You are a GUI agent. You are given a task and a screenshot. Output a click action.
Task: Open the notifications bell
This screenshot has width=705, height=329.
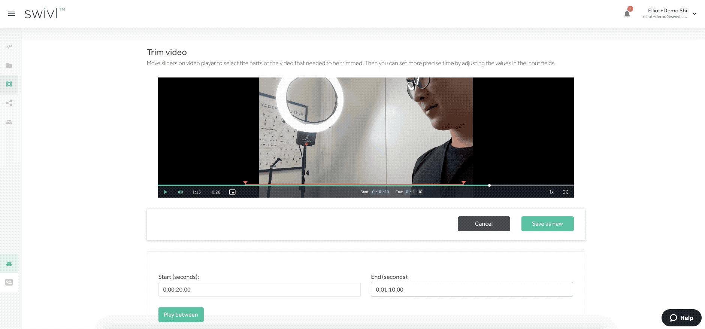click(627, 14)
